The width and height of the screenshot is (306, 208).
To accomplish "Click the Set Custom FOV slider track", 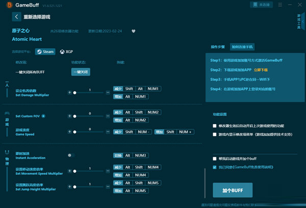I will [89, 116].
